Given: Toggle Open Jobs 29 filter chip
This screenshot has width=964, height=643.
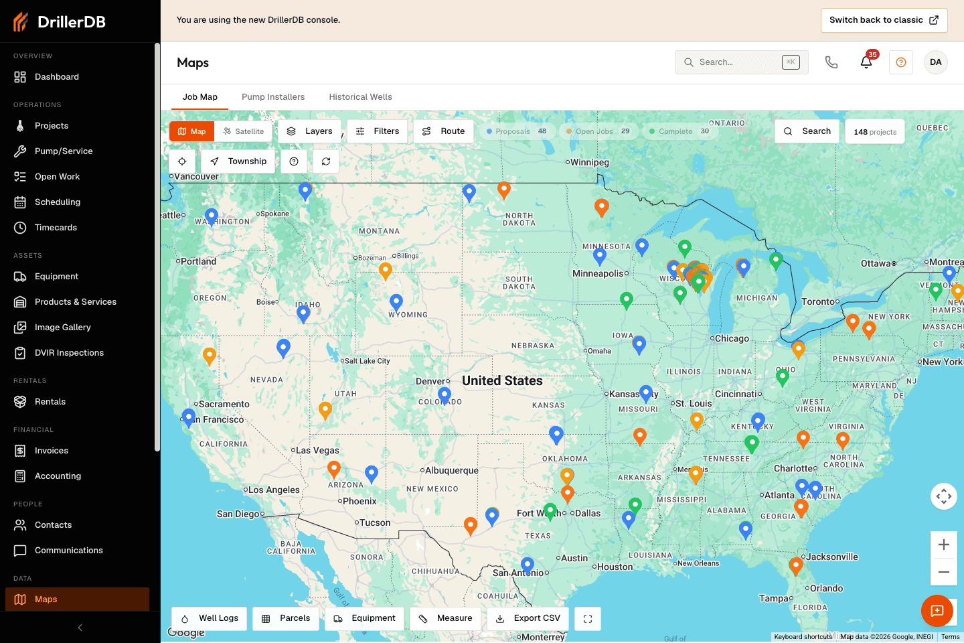Looking at the screenshot, I should tap(598, 131).
